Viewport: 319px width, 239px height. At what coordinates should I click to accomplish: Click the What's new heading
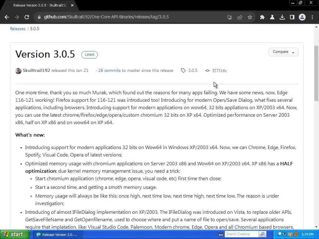(30, 135)
